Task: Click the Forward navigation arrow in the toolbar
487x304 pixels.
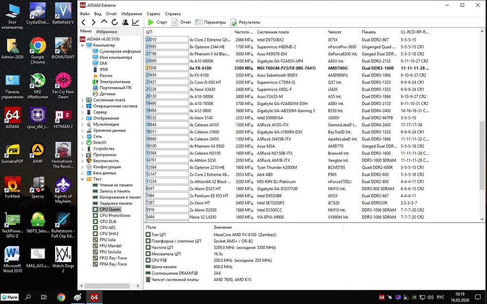Action: click(93, 22)
